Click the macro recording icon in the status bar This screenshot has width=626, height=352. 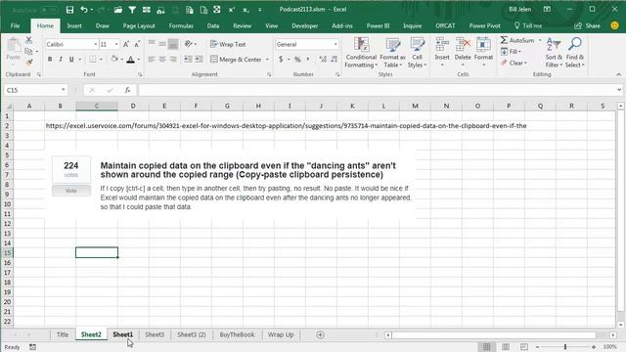click(32, 347)
